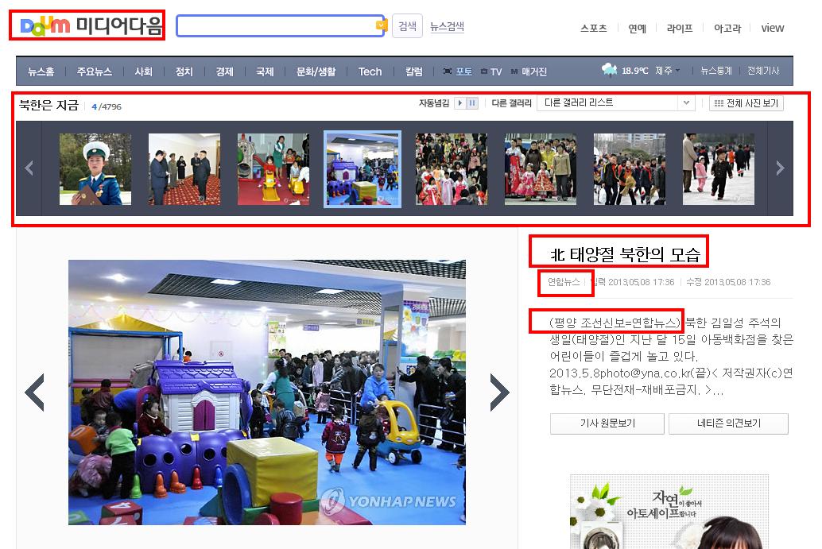
Task: Open the 사회 news section
Action: (143, 72)
